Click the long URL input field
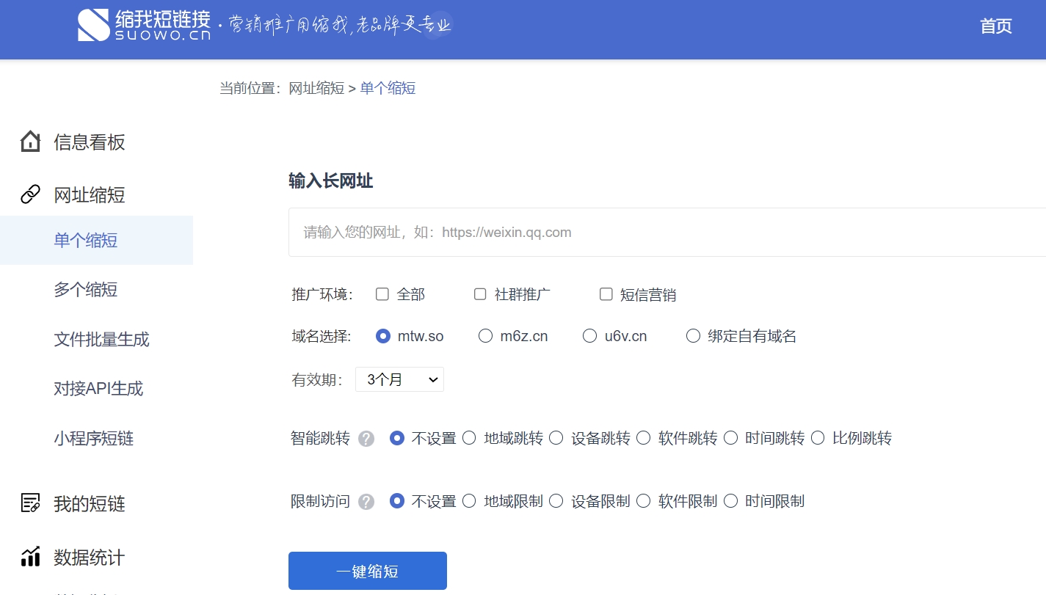The height and width of the screenshot is (595, 1046). click(661, 233)
